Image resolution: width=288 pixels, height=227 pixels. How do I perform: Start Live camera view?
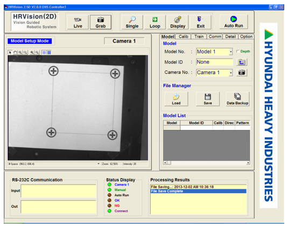(78, 22)
